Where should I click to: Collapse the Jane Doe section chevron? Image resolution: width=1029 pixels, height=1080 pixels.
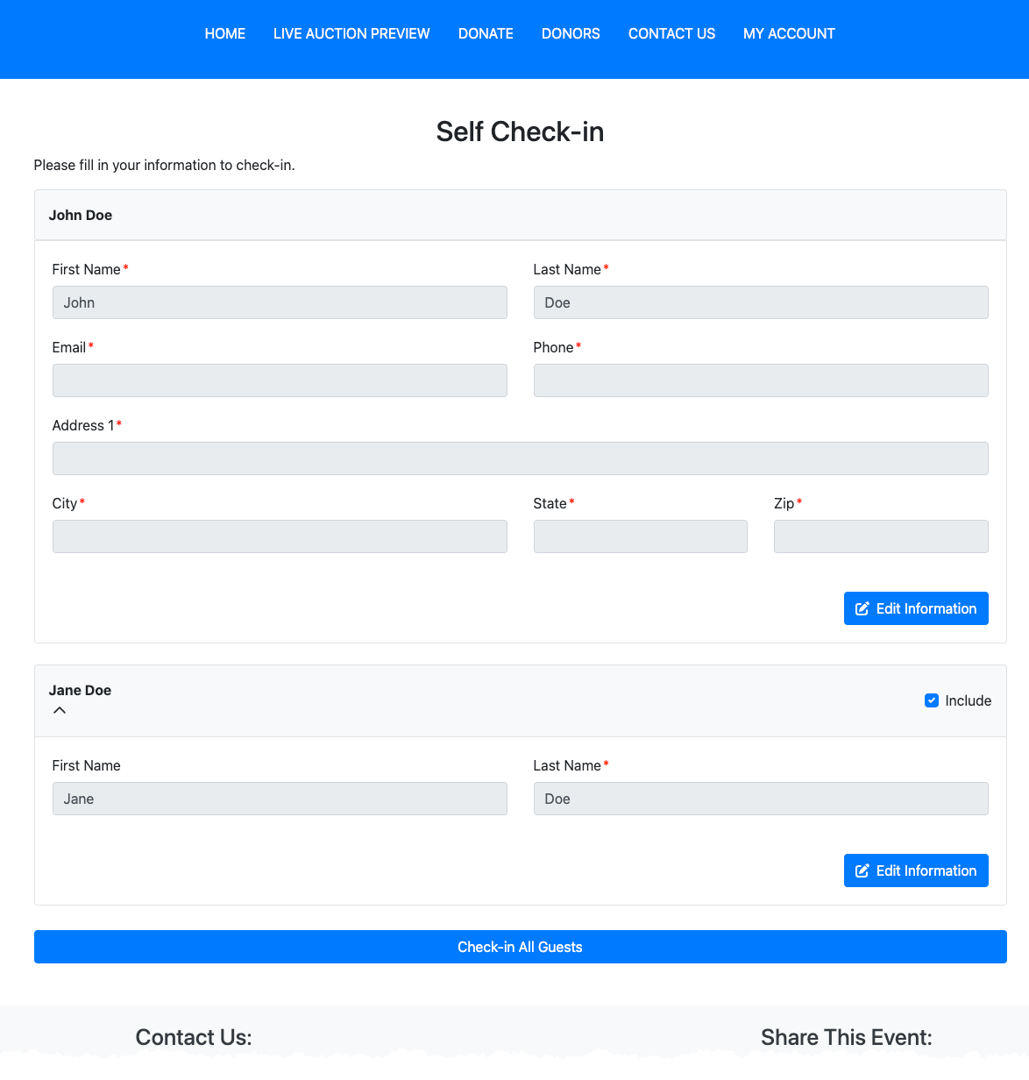[60, 710]
